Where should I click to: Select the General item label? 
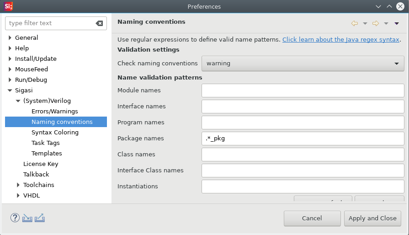click(27, 37)
